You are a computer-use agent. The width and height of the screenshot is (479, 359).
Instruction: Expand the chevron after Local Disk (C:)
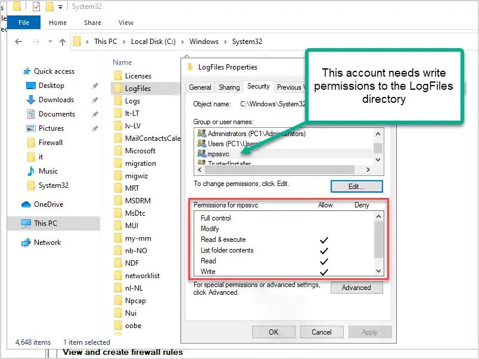click(x=182, y=42)
